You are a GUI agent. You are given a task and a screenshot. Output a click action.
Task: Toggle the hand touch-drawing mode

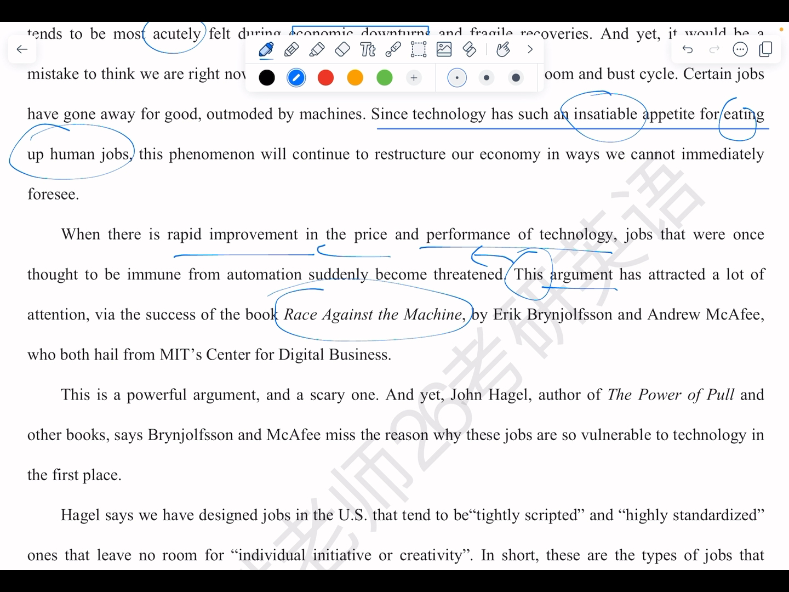503,50
